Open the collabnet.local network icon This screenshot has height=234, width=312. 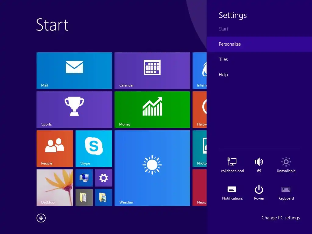tap(232, 165)
